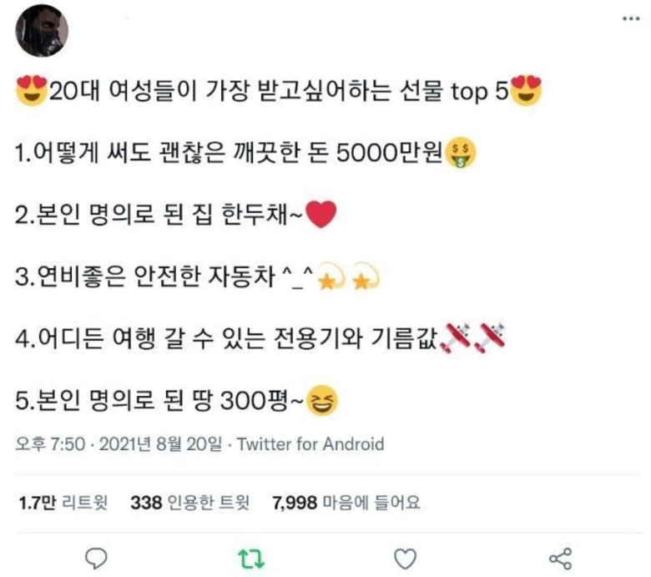The image size is (651, 577).
Task: Click the heart-eyes emoji after top 5
Action: pyautogui.click(x=526, y=91)
